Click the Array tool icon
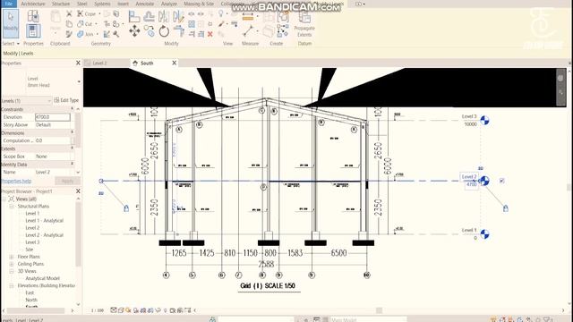 tap(192, 24)
